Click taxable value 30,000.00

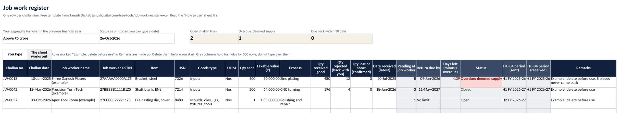pos(268,82)
